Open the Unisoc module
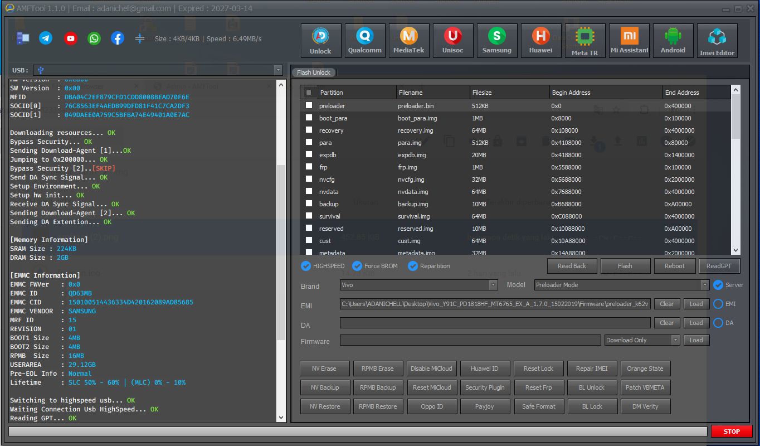This screenshot has width=760, height=446. [x=452, y=40]
